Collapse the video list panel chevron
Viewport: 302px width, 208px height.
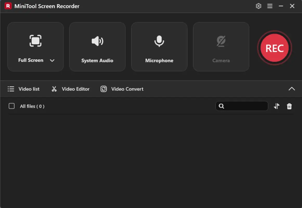tap(292, 89)
